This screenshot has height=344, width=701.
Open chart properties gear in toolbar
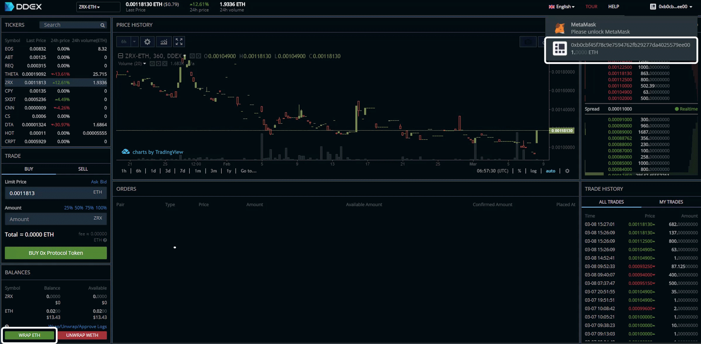(147, 42)
